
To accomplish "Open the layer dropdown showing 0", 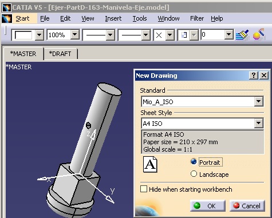I will tap(228, 35).
